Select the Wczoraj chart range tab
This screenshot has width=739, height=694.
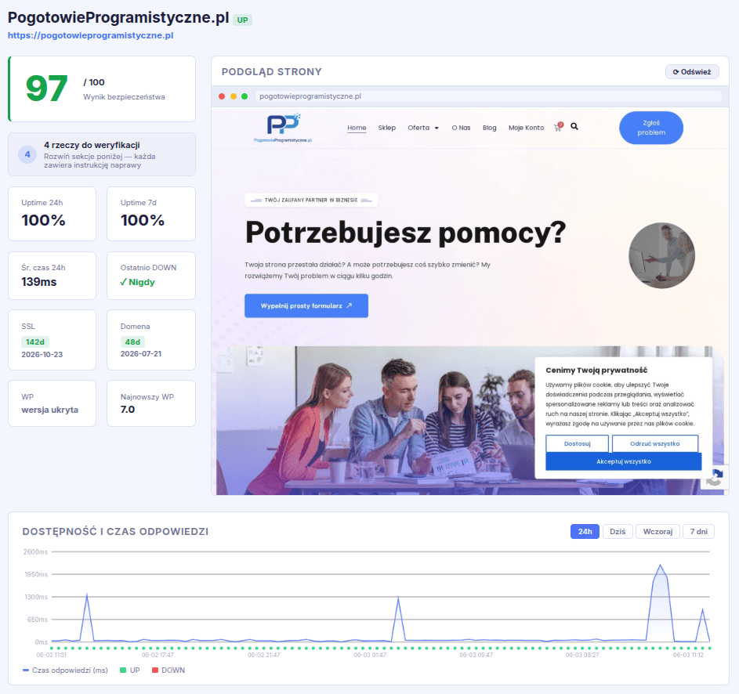[x=658, y=531]
